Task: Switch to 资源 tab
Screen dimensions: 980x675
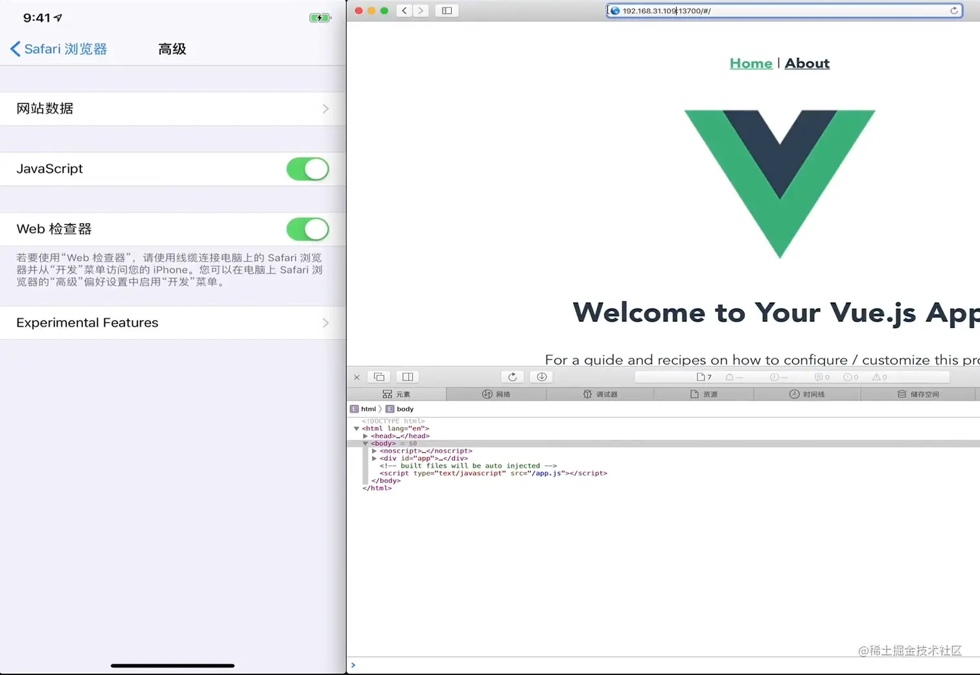Action: tap(704, 394)
